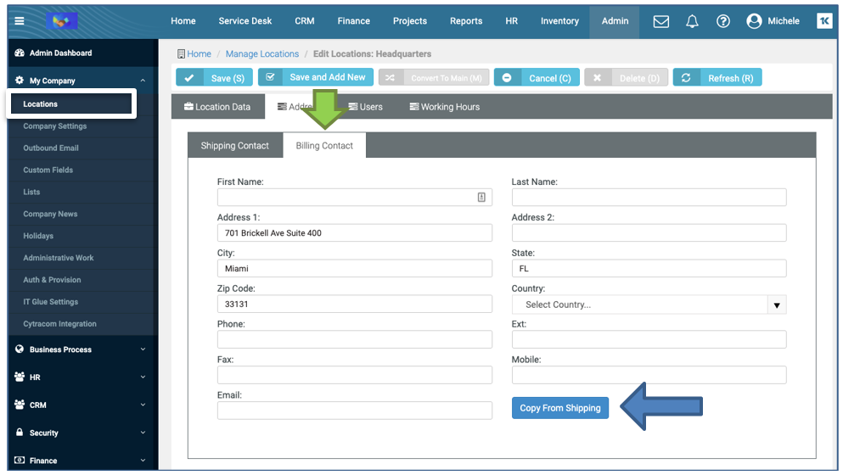Click the Save (S) button
The width and height of the screenshot is (843, 475).
pos(214,78)
